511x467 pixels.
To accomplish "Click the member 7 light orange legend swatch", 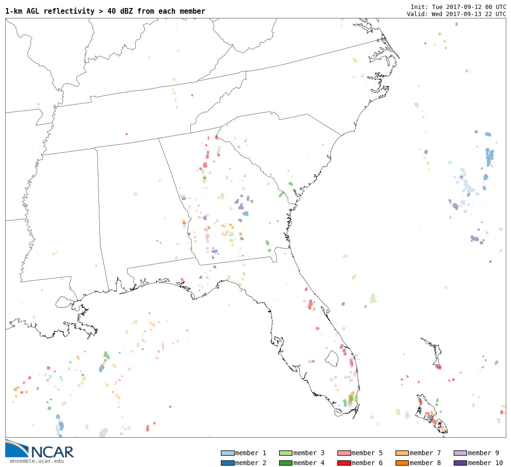I will 402,453.
